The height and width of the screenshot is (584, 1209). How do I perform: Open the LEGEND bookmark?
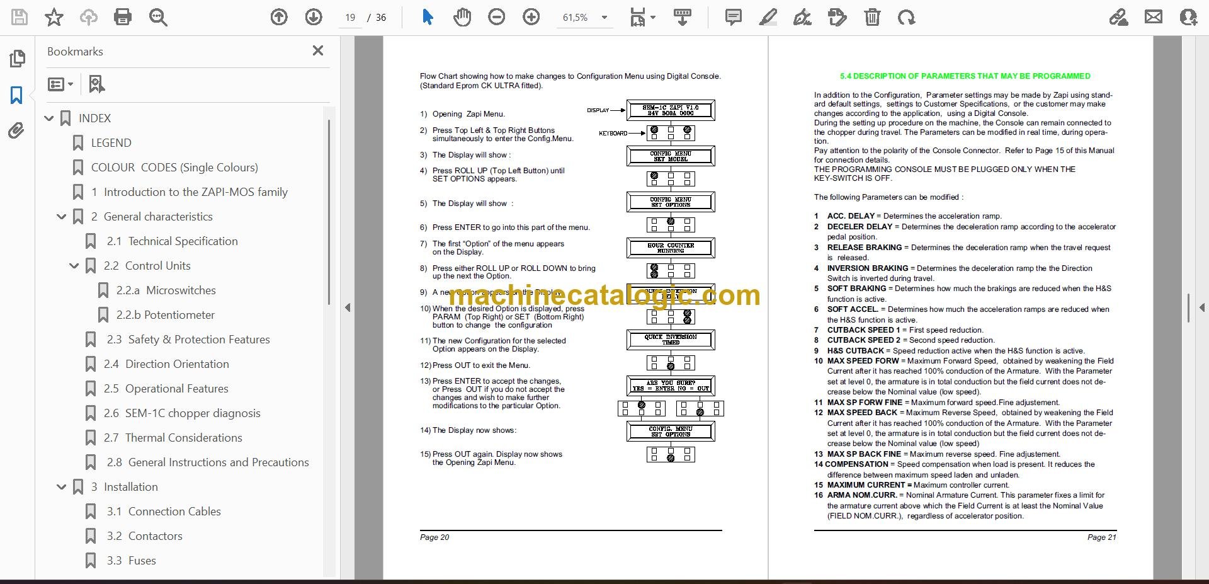click(111, 143)
